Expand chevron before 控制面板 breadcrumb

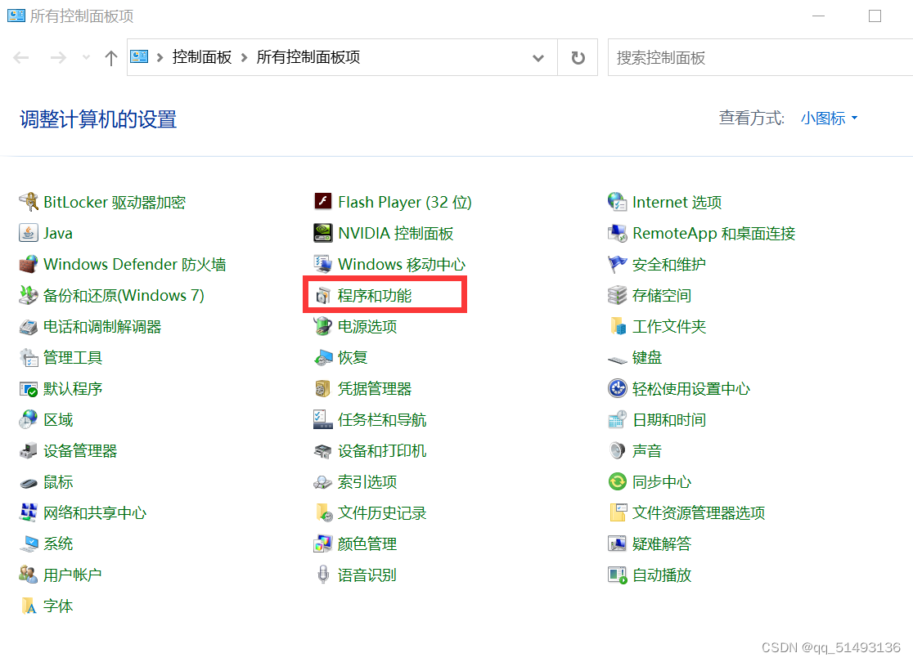(160, 57)
